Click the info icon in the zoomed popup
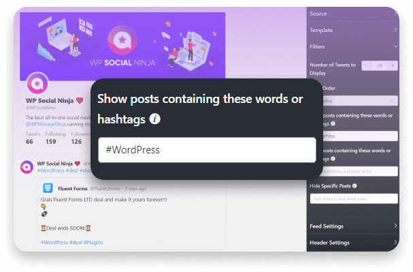The width and height of the screenshot is (413, 272). 154,119
